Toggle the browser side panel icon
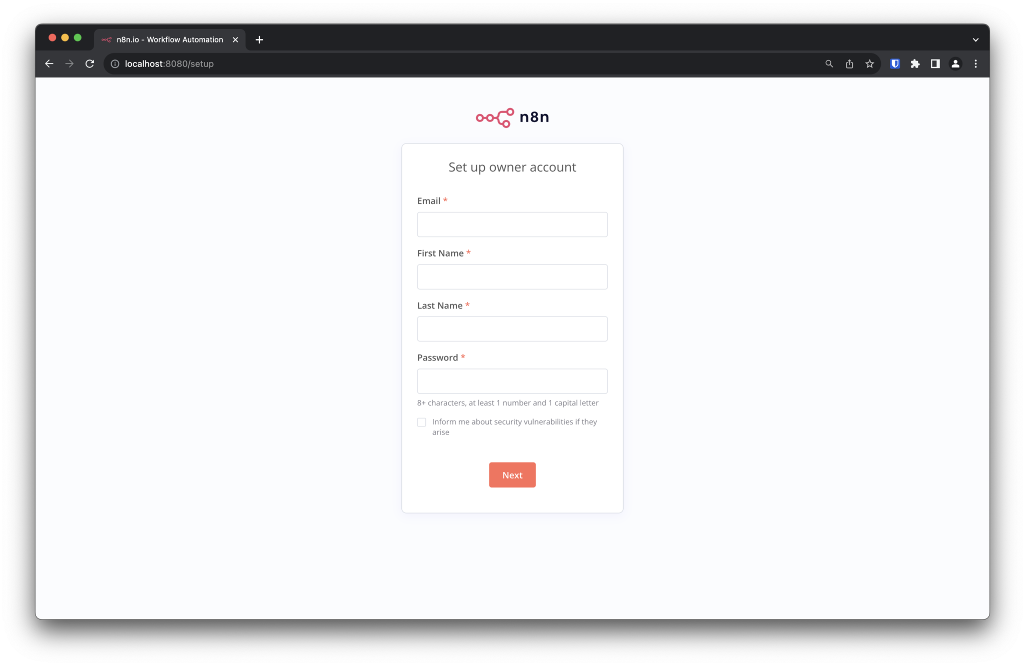The height and width of the screenshot is (666, 1025). (935, 63)
